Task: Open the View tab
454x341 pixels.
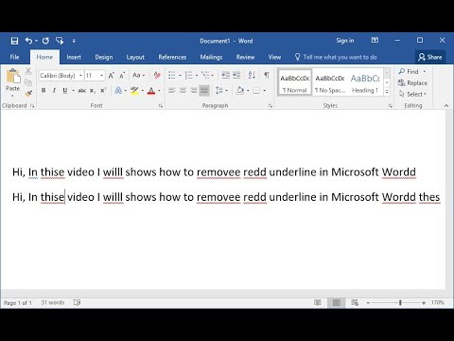Action: tap(274, 57)
